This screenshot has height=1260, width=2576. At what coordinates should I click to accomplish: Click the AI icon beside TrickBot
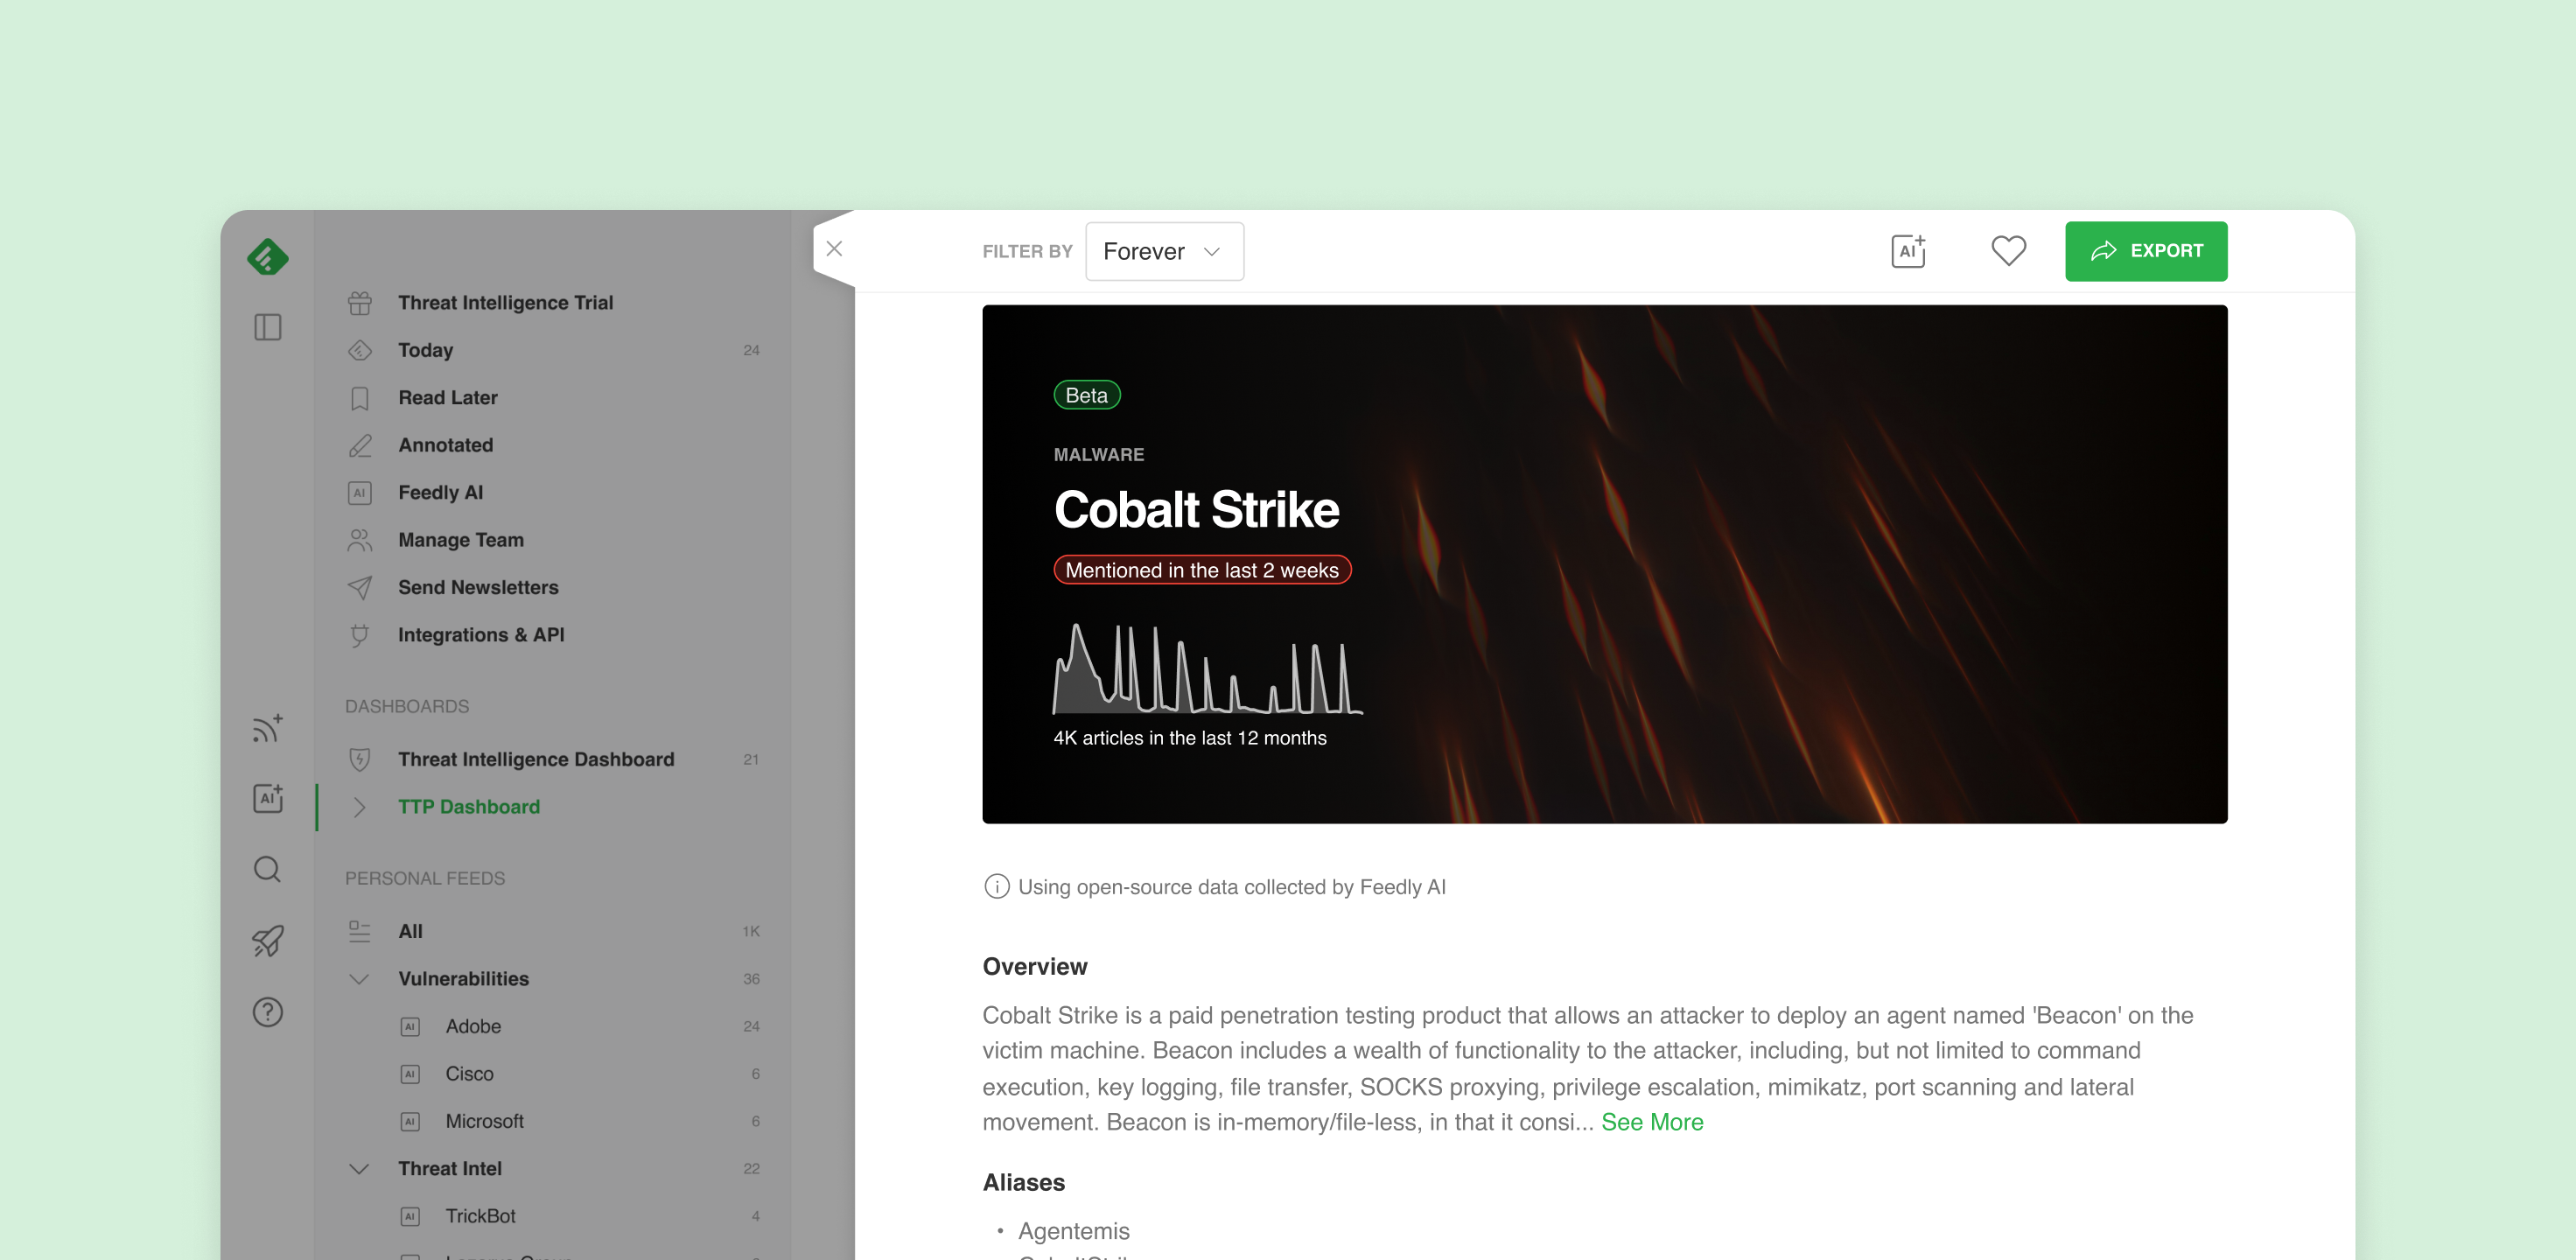pos(410,1216)
